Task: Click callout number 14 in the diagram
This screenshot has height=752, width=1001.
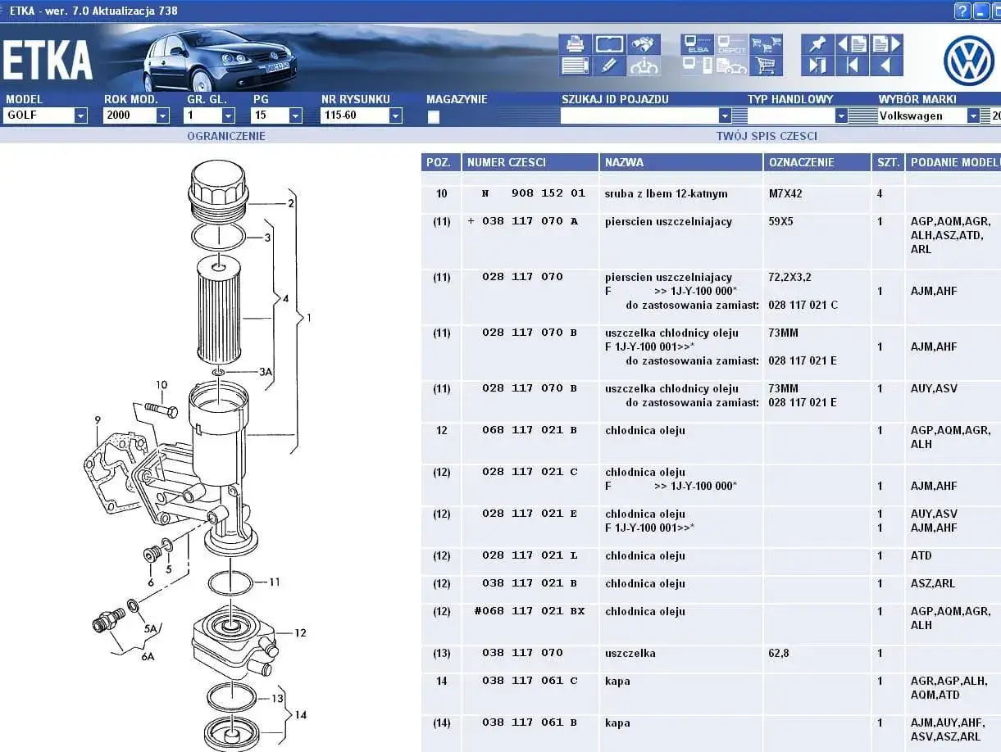Action: click(300, 715)
